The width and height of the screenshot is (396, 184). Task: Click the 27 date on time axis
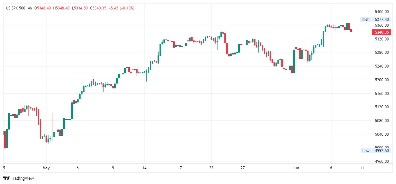242,168
